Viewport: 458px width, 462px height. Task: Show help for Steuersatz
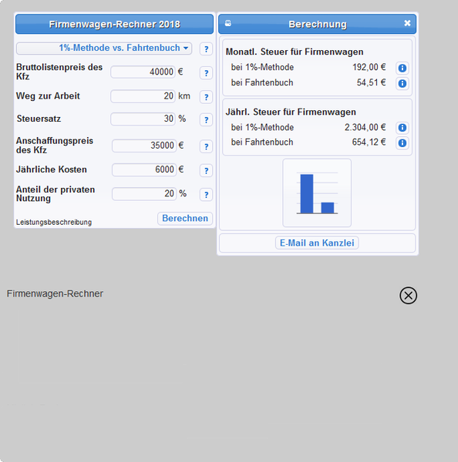(x=207, y=119)
